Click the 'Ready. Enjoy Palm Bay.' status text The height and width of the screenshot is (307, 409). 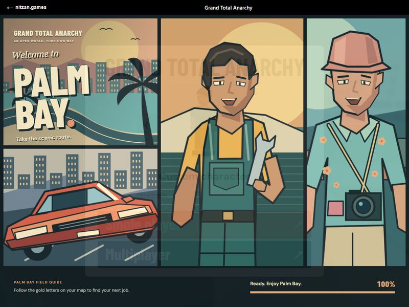[276, 283]
